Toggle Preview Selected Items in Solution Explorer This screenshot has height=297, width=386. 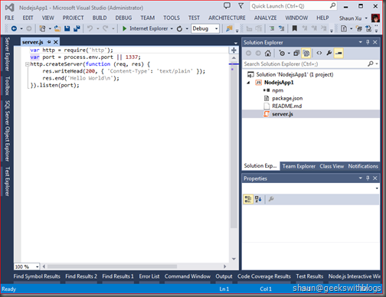(x=339, y=53)
